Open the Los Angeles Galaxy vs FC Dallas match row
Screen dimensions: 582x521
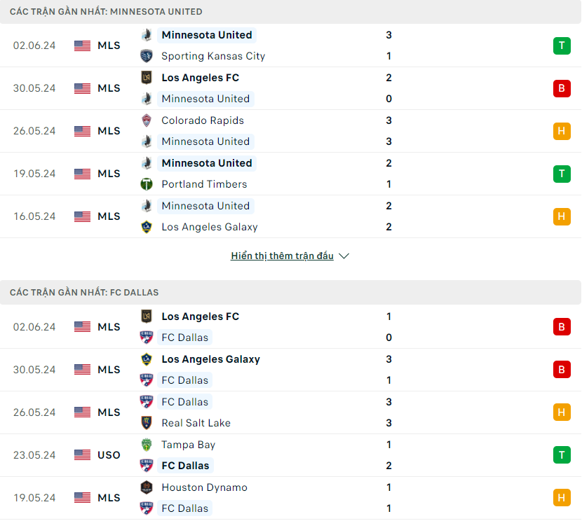[x=290, y=370]
